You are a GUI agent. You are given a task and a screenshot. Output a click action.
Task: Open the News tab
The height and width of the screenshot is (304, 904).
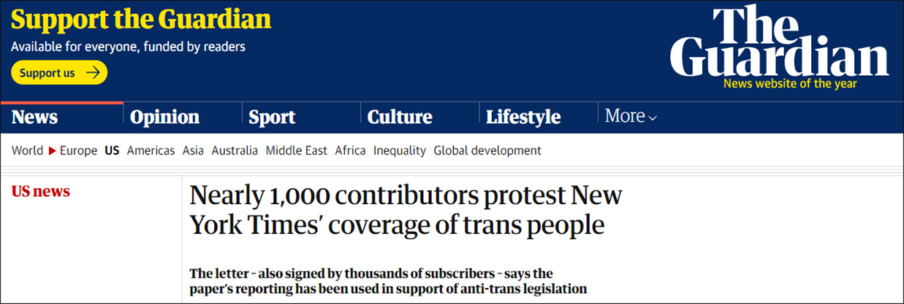pyautogui.click(x=35, y=117)
